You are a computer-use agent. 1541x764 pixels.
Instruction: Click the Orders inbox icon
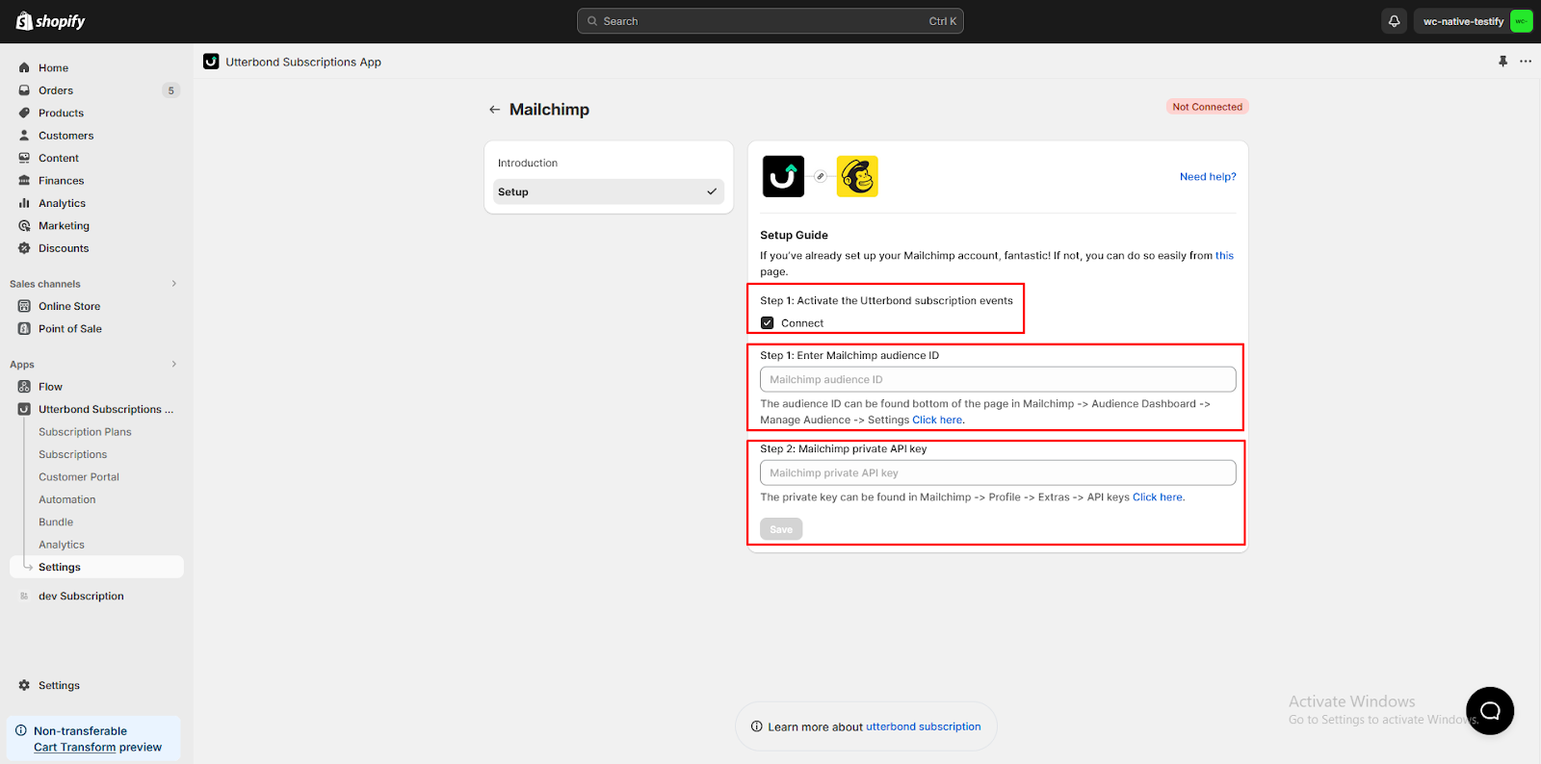coord(24,90)
